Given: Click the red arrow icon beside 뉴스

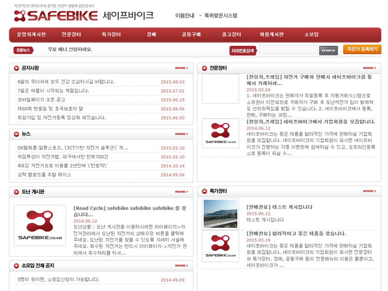Looking at the screenshot, I should point(16,134).
